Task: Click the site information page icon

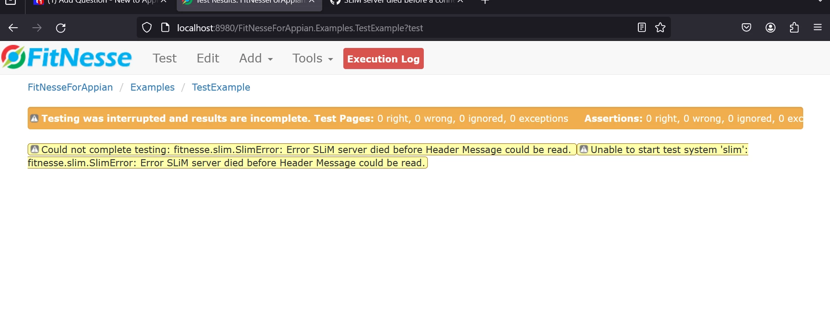Action: (x=165, y=28)
